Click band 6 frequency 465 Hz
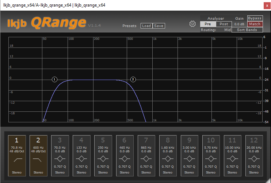Image resolution: width=271 pixels, height=183 pixels. tap(125, 148)
